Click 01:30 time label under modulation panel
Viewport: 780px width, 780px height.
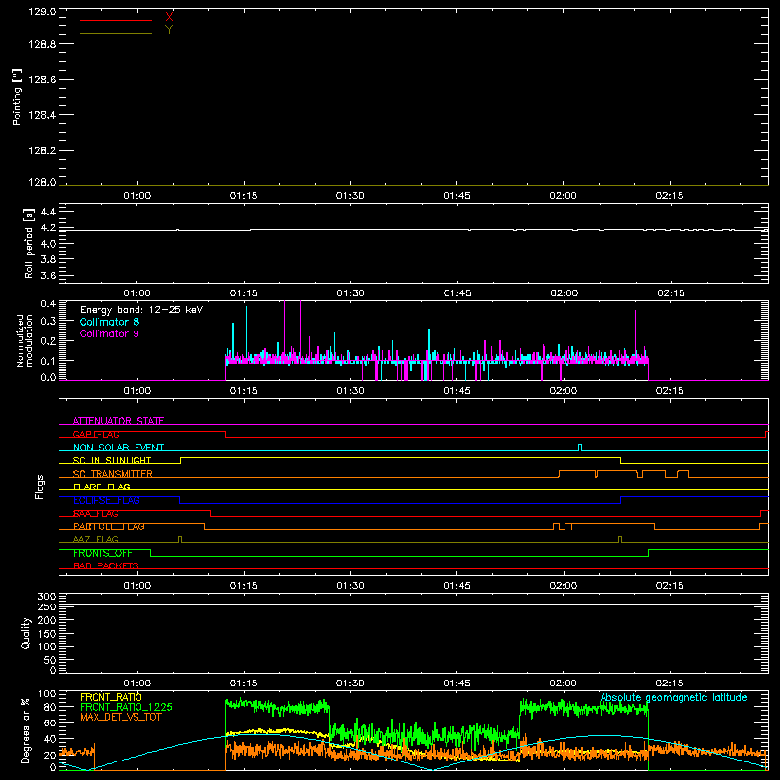[x=350, y=391]
